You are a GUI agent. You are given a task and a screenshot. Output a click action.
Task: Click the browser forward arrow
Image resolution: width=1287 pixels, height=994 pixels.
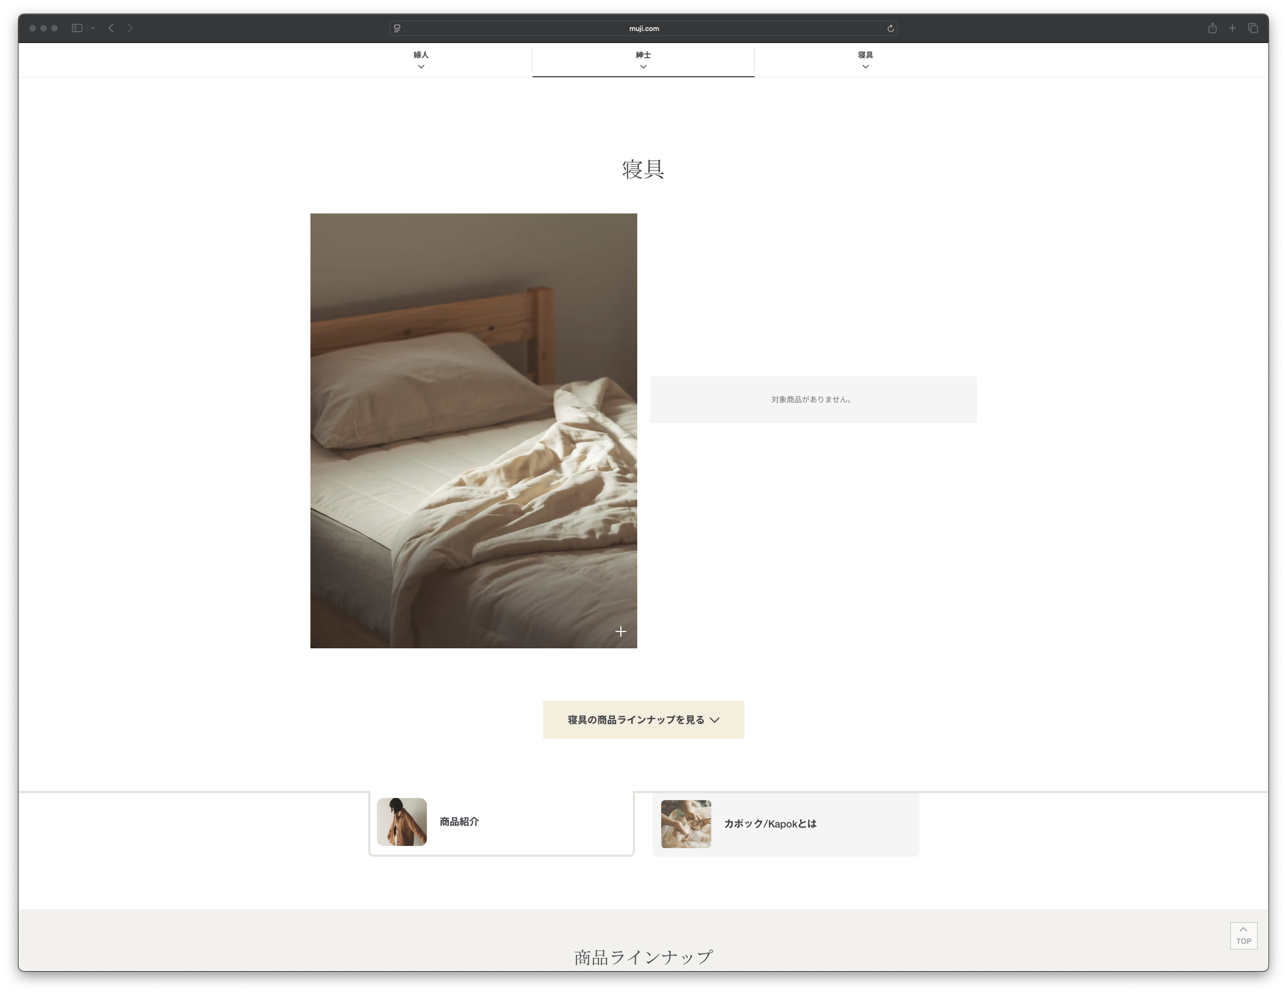(130, 28)
